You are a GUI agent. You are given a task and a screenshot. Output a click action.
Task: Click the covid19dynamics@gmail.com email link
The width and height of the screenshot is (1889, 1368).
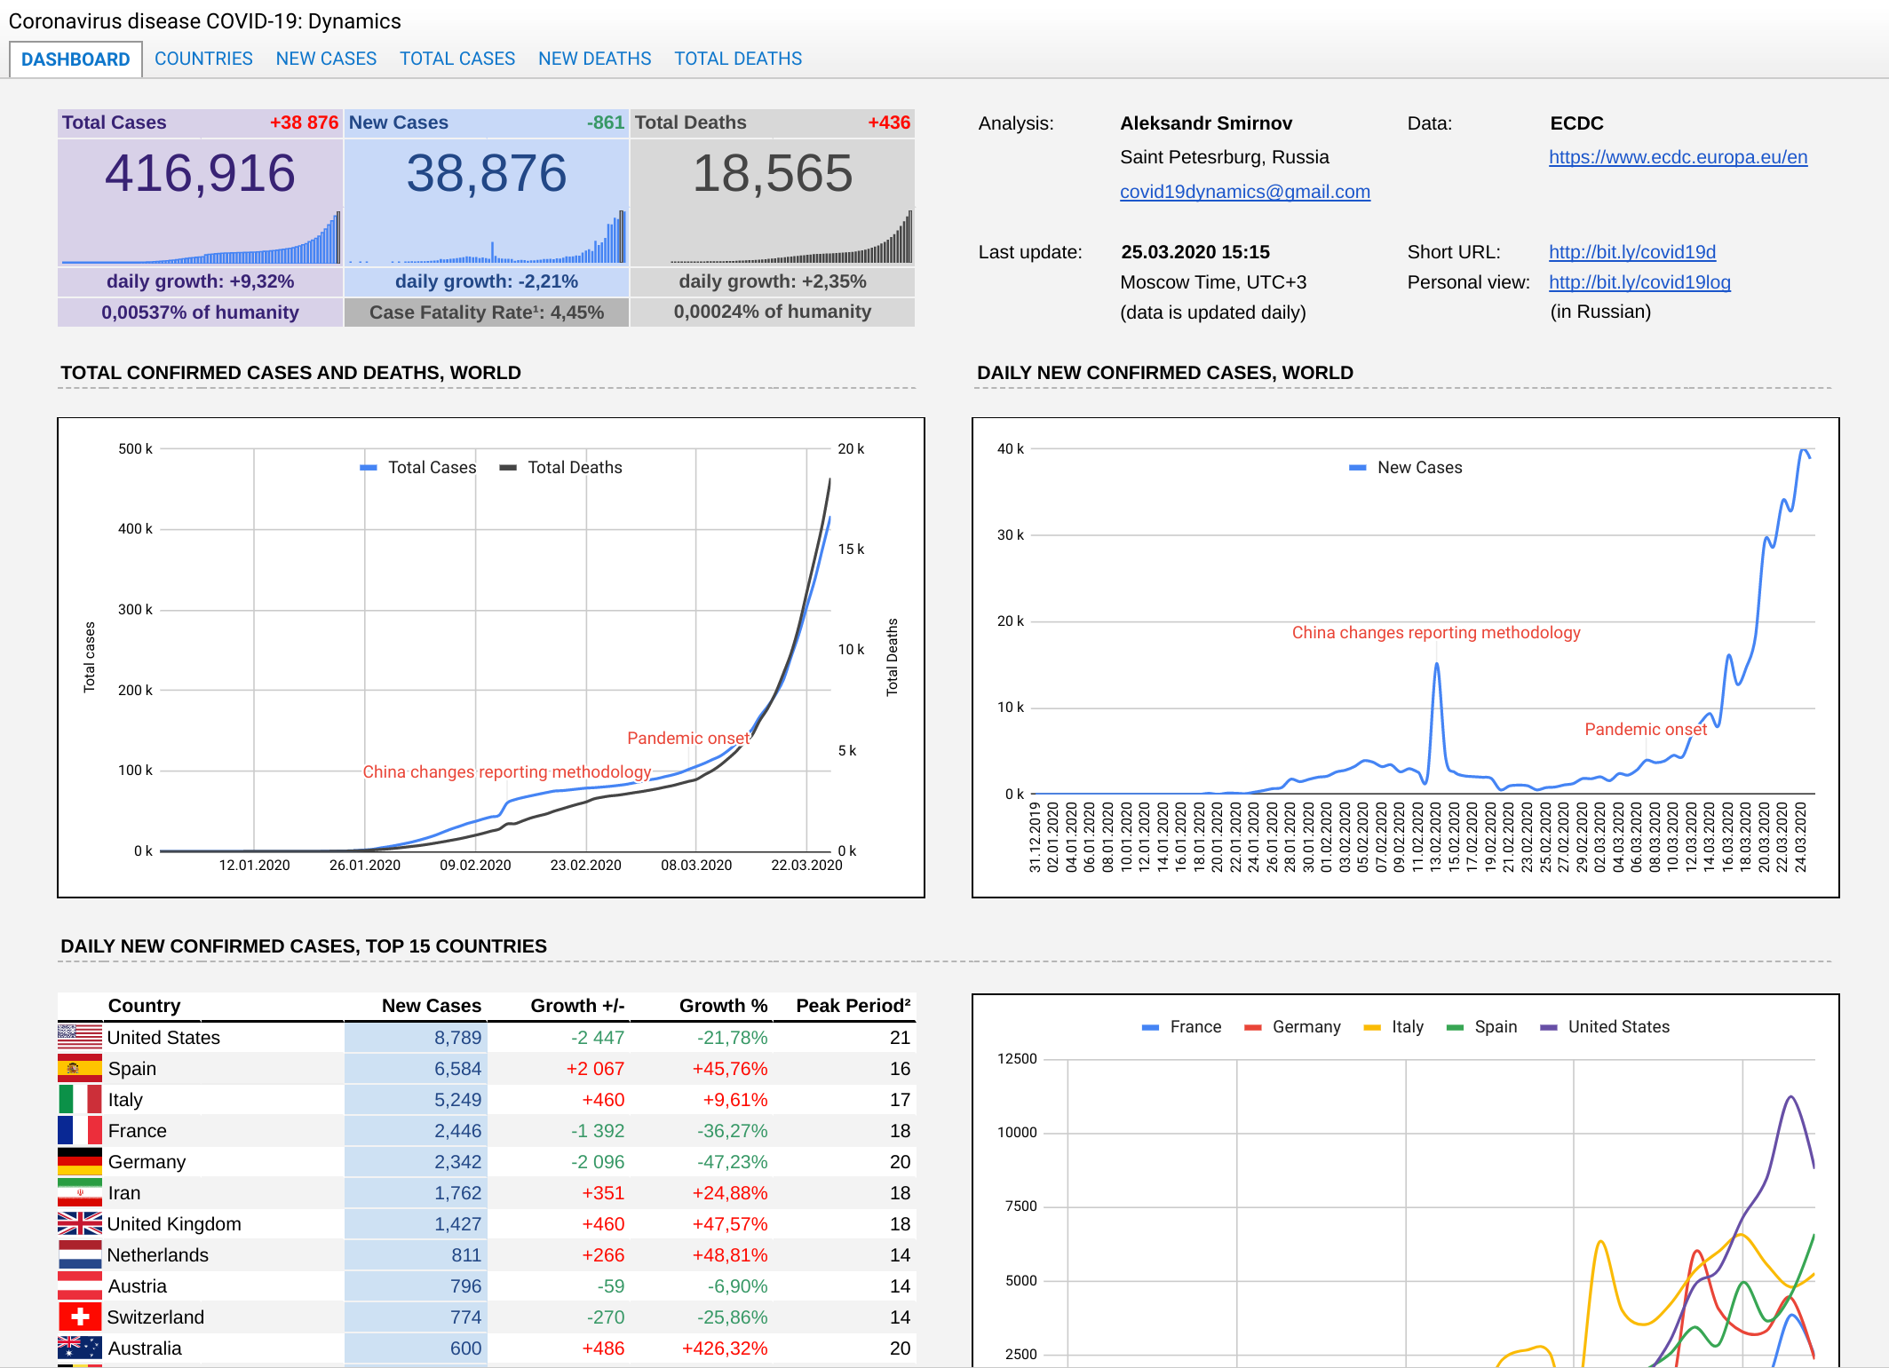(x=1244, y=192)
